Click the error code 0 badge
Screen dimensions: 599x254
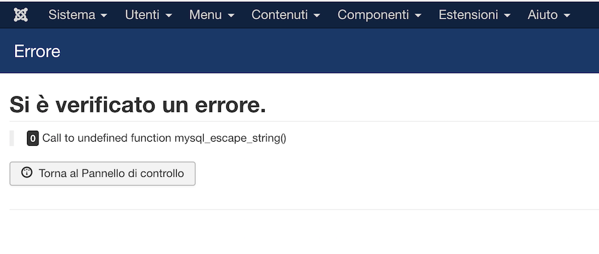(x=33, y=139)
